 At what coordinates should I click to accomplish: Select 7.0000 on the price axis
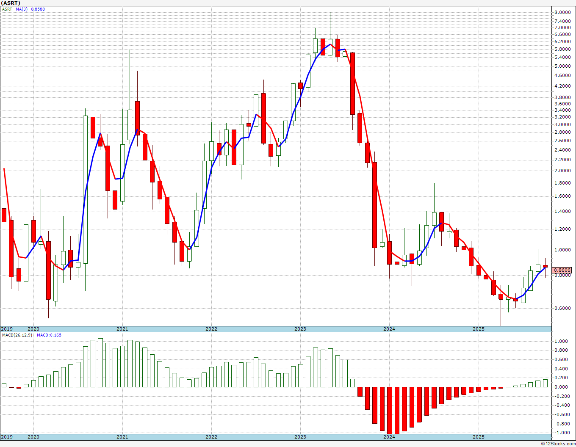pos(562,27)
